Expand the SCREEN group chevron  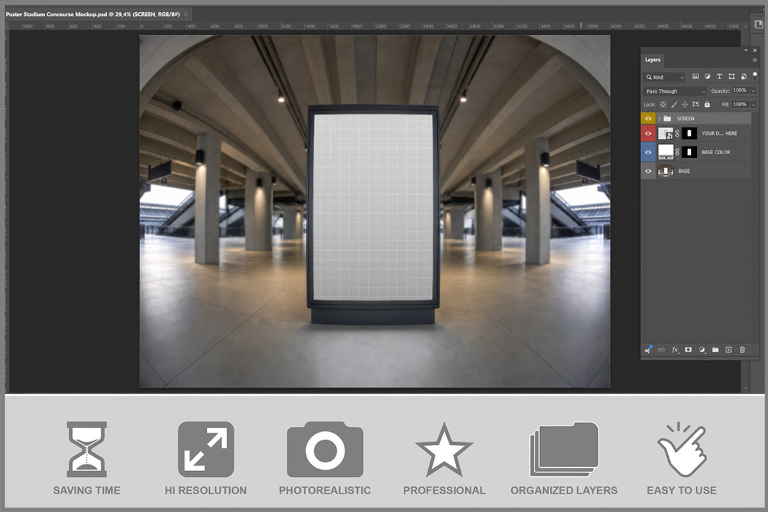659,118
